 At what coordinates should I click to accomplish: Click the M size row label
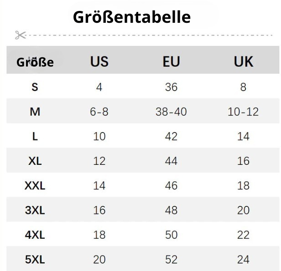click(35, 111)
